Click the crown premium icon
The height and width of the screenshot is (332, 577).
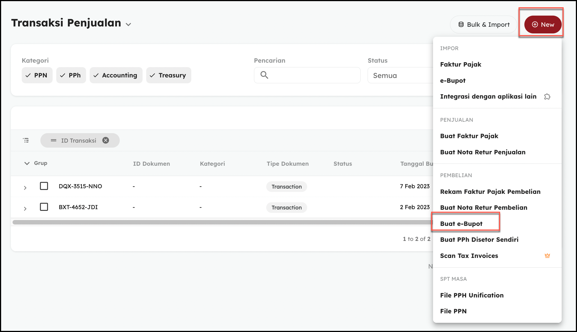click(x=547, y=255)
